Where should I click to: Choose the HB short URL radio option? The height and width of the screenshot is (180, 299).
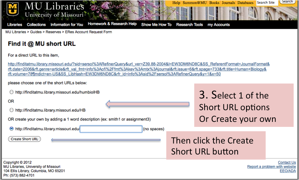pyautogui.click(x=12, y=110)
